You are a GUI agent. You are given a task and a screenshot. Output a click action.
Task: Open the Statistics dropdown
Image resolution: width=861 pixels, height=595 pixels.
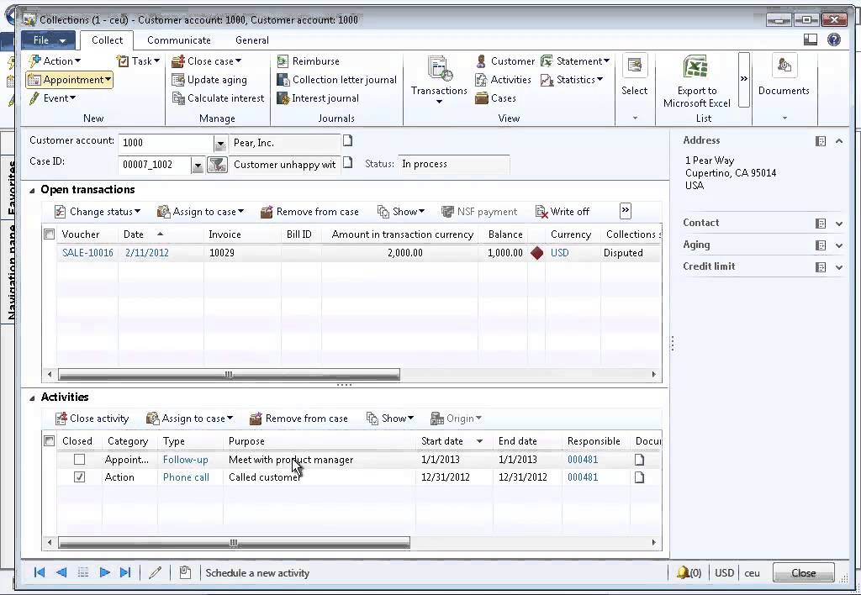572,80
